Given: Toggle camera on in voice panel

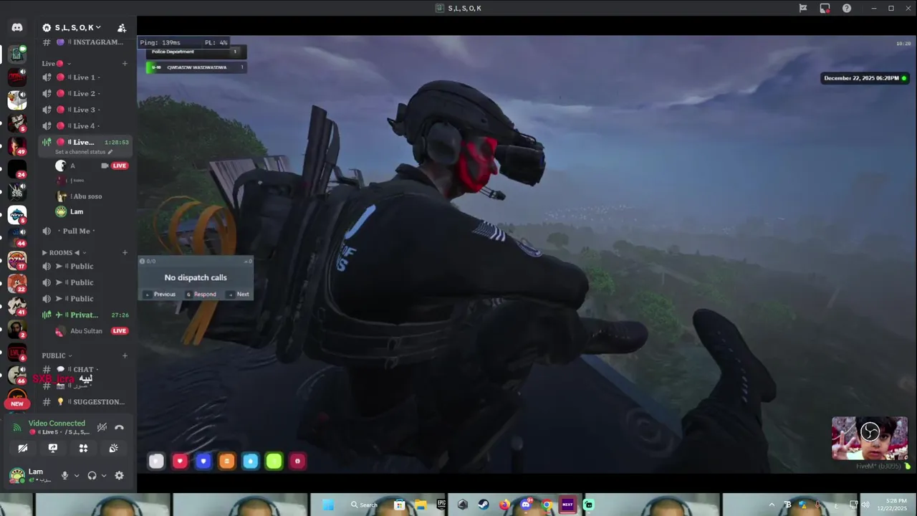Looking at the screenshot, I should pos(23,448).
